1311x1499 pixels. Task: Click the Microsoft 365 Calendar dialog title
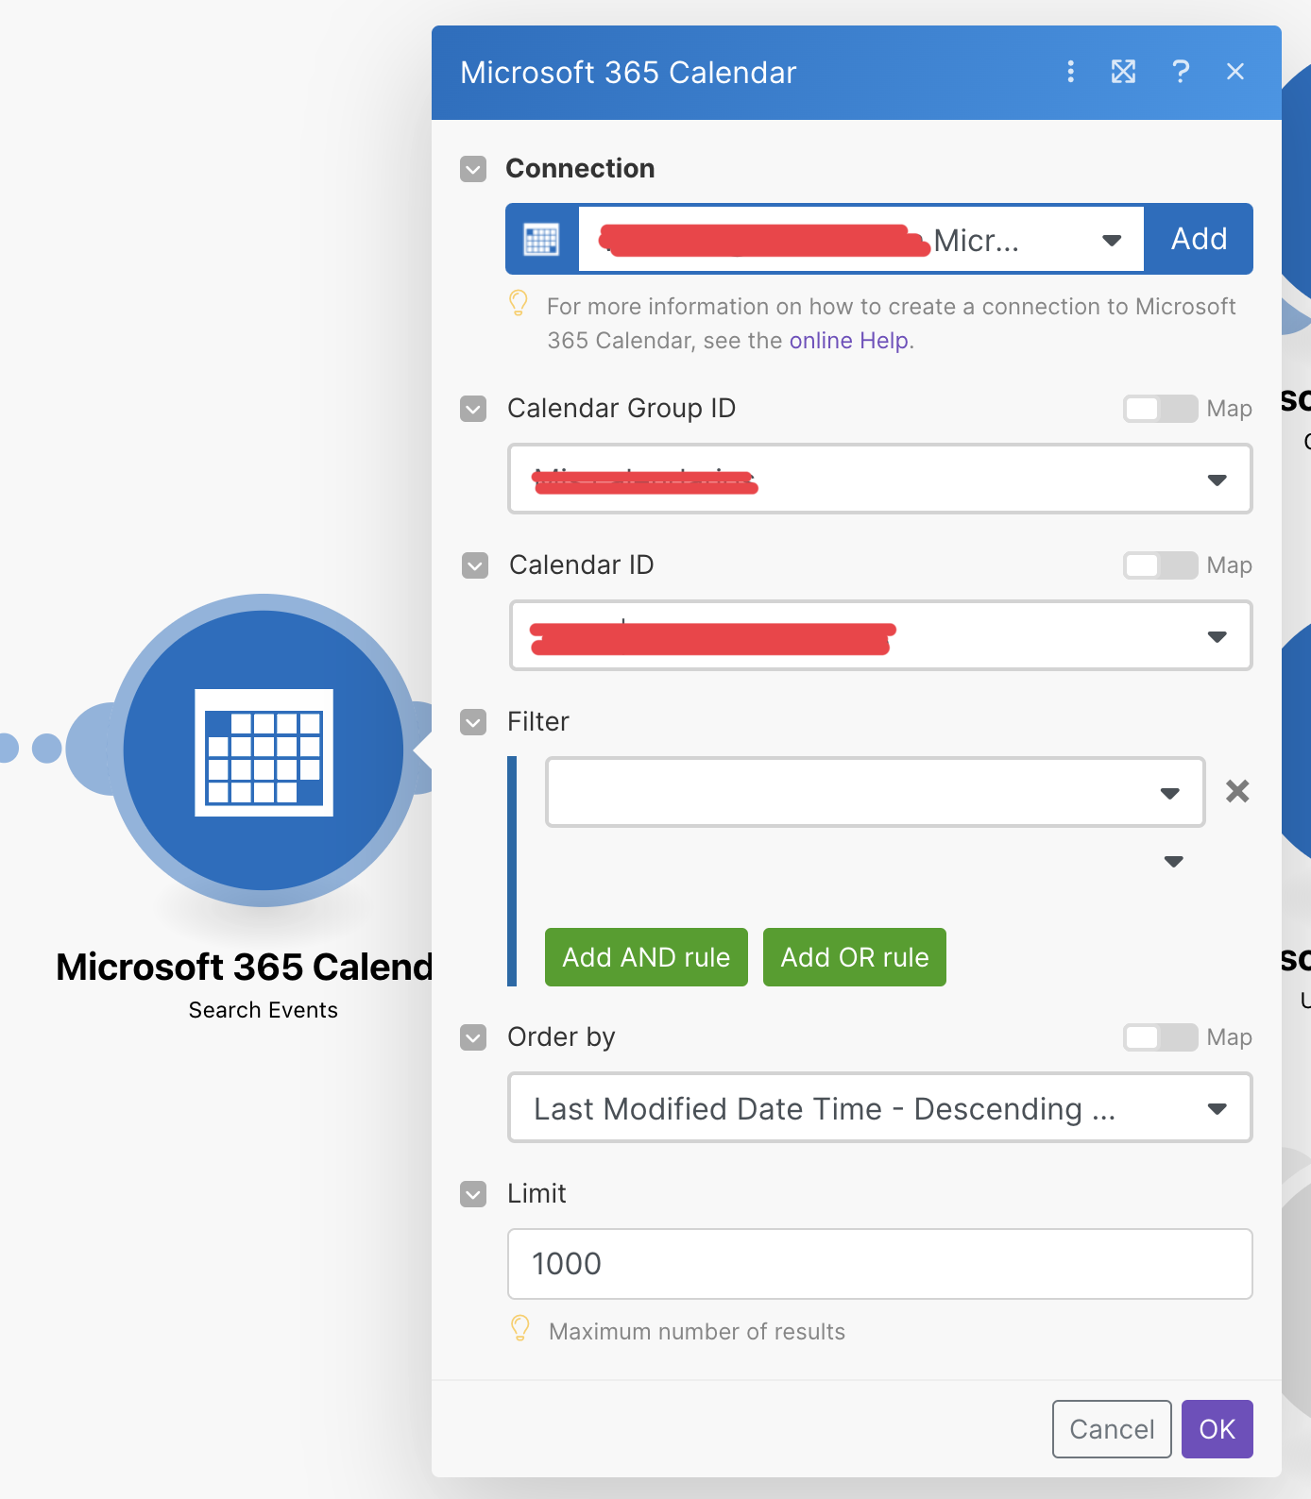coord(628,73)
